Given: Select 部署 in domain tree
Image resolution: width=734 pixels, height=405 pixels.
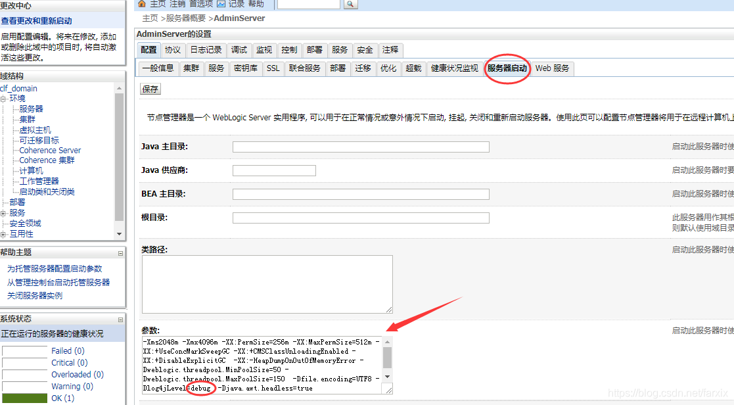Looking at the screenshot, I should tap(17, 202).
